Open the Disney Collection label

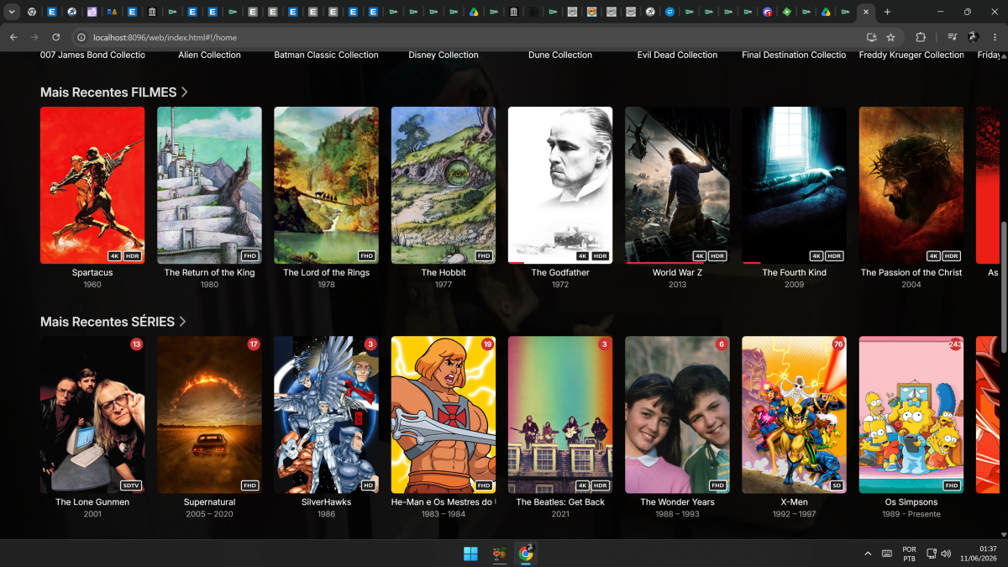click(x=444, y=55)
